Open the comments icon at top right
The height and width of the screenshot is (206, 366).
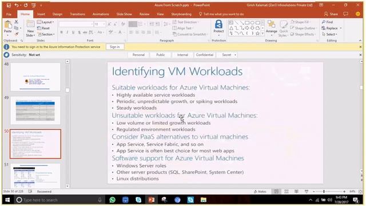tap(345, 14)
